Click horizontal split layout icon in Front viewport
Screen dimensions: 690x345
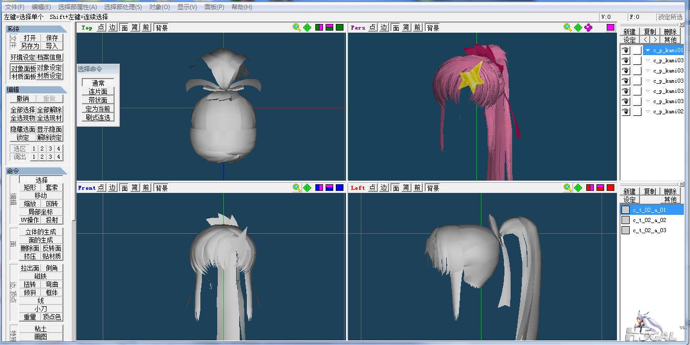pyautogui.click(x=329, y=188)
